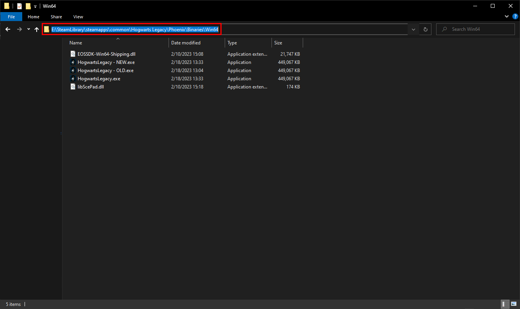Viewport: 520px width, 309px height.
Task: Open the File menu tab
Action: [x=11, y=17]
